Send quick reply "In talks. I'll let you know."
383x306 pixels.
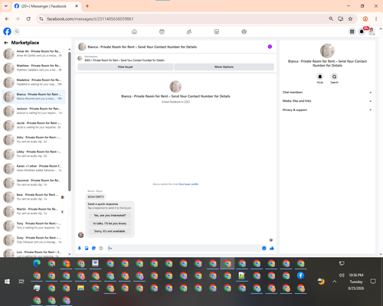click(x=110, y=223)
